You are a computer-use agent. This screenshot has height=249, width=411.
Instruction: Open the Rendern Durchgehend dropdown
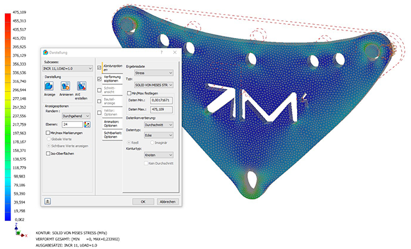[x=77, y=116]
